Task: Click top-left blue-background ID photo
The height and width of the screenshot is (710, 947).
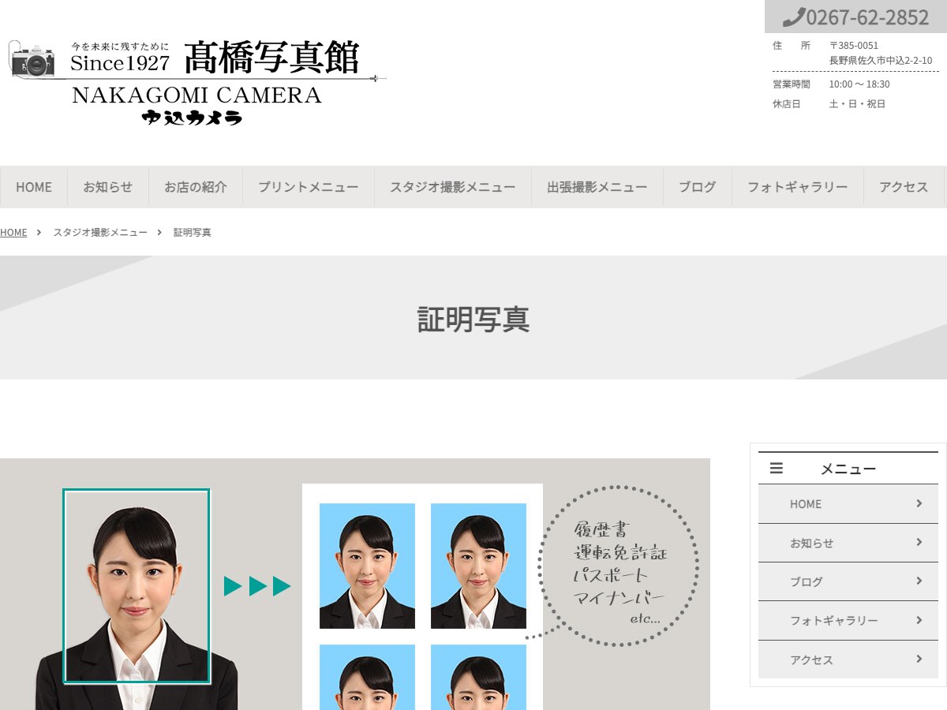Action: click(367, 566)
